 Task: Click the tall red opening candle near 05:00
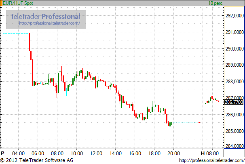[x=29, y=42]
